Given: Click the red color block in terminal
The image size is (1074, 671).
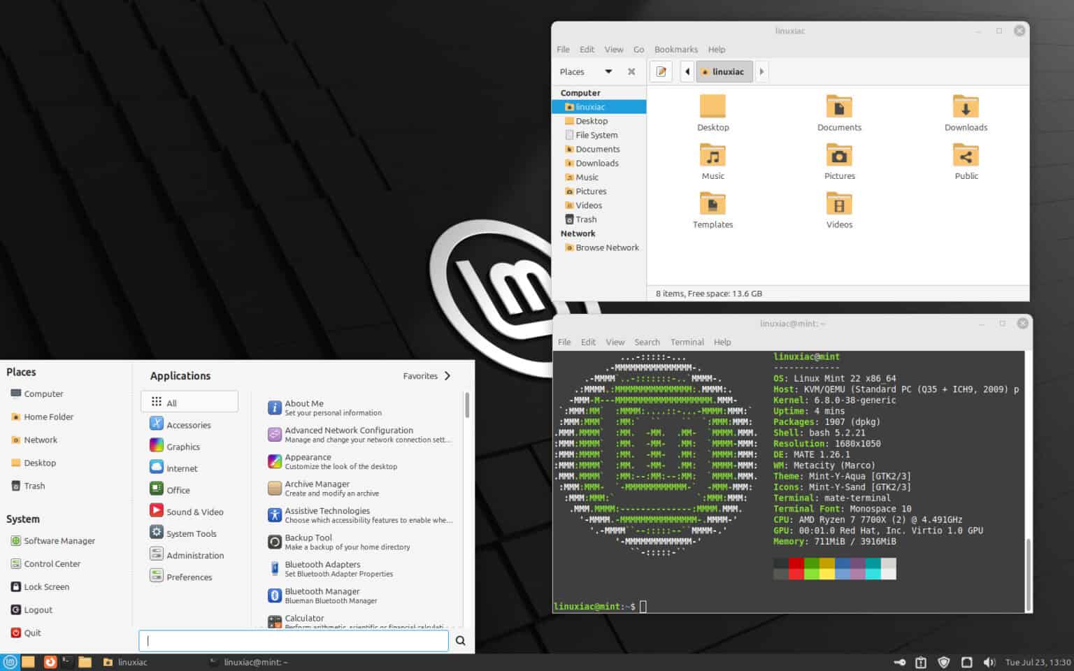Looking at the screenshot, I should tap(796, 563).
